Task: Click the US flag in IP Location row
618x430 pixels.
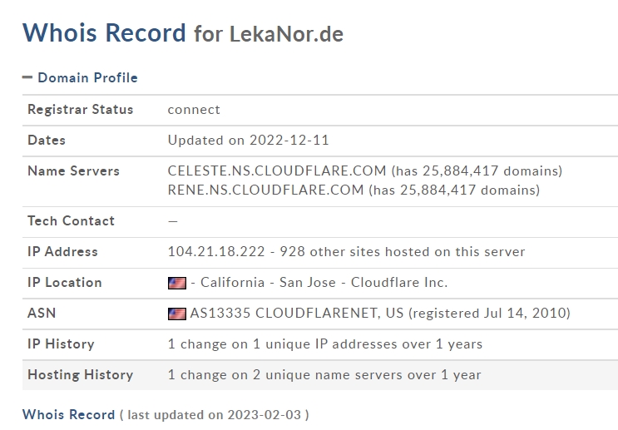Action: 177,283
